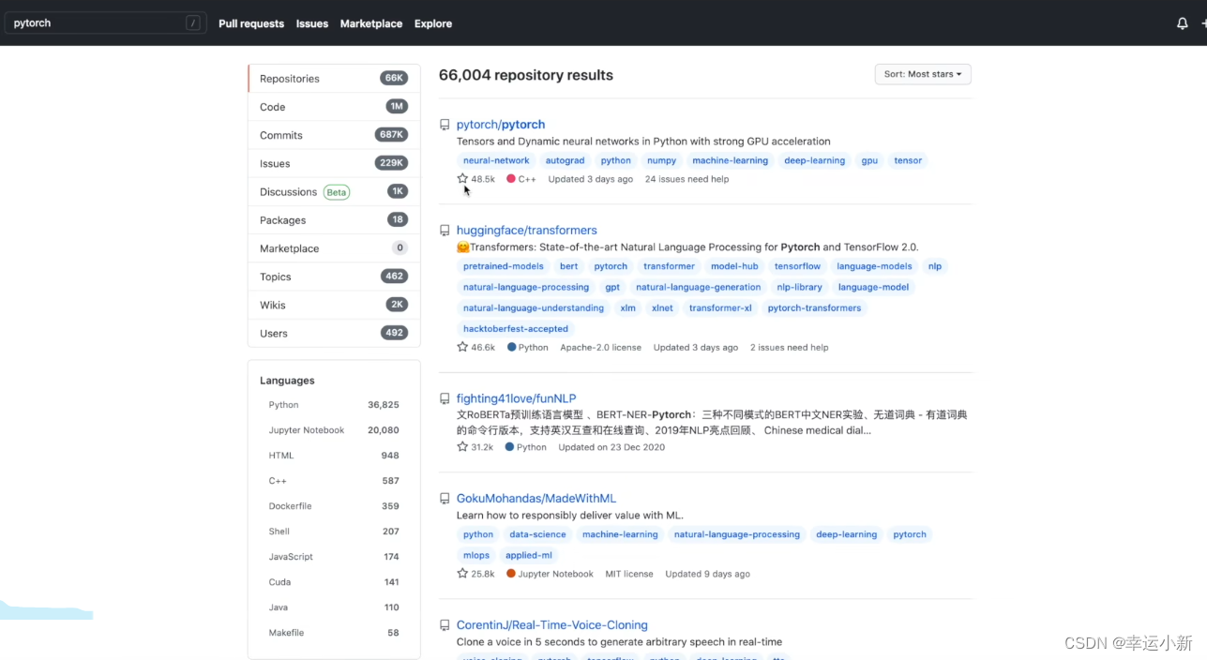Click the star icon showing 48.5k
Image resolution: width=1207 pixels, height=660 pixels.
(462, 178)
